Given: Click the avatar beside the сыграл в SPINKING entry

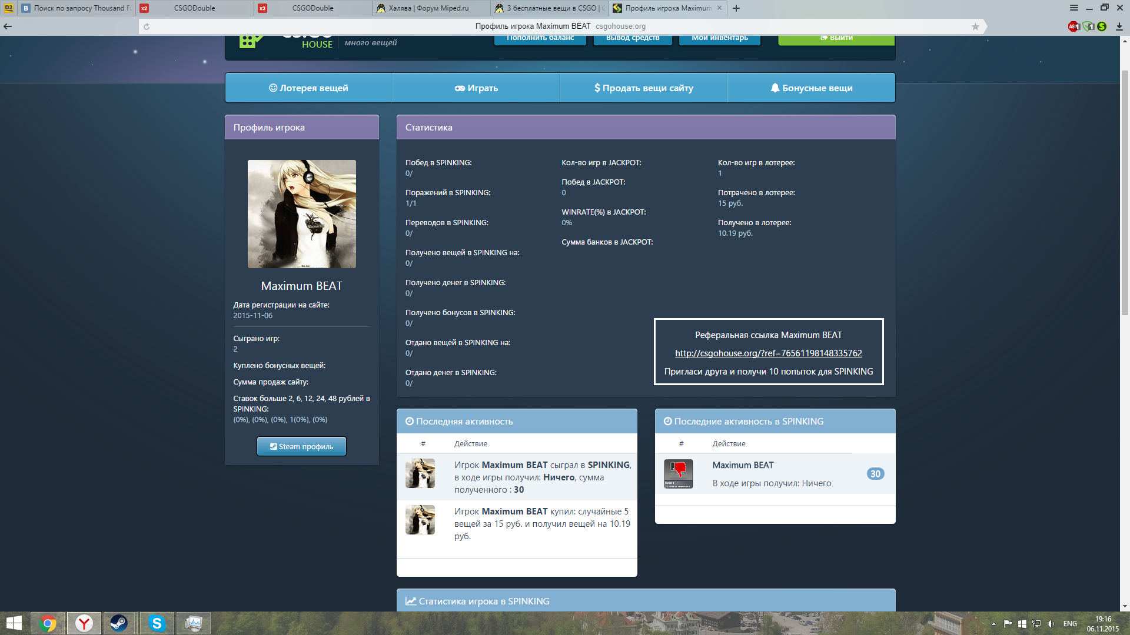Looking at the screenshot, I should tap(420, 473).
